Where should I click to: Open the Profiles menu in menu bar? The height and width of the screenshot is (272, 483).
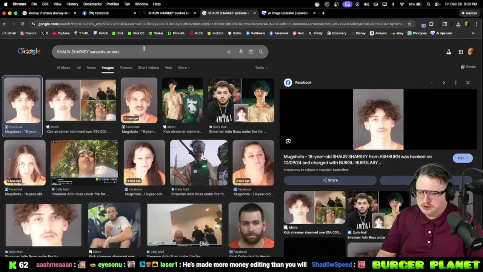(x=112, y=4)
